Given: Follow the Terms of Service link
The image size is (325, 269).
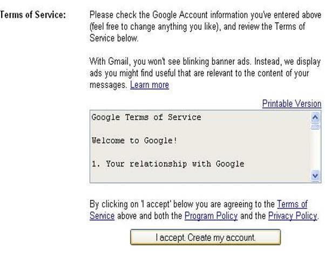Looking at the screenshot, I should (292, 204).
